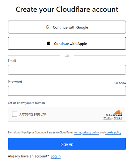Click the Password field label

coord(15,82)
